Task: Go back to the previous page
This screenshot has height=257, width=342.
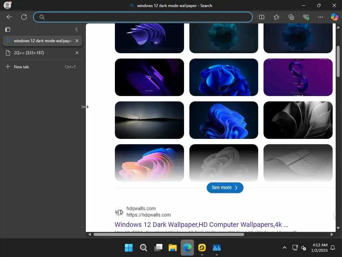Action: pyautogui.click(x=9, y=17)
